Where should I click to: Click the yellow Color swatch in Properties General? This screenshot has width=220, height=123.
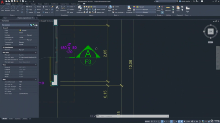click(x=20, y=30)
